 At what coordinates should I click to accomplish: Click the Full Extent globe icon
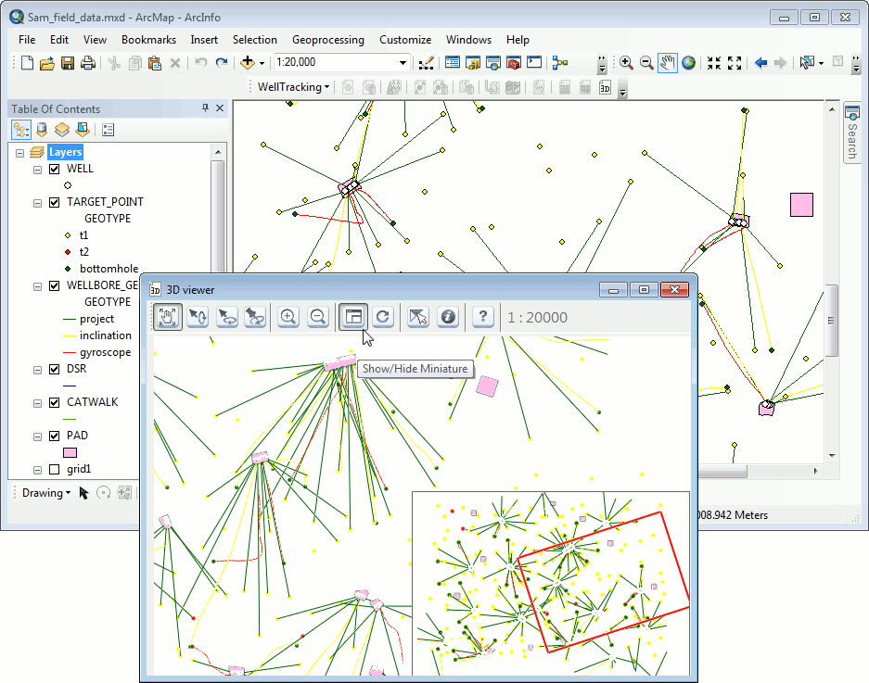pyautogui.click(x=688, y=63)
